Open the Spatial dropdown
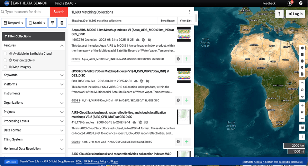Viewport: 308px width, 166px height. coord(37,23)
